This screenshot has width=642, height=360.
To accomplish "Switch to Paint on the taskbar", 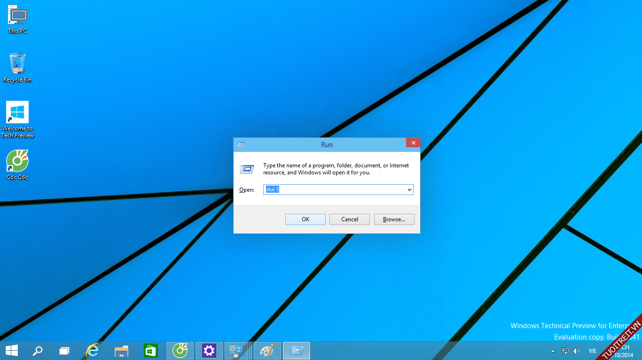I will coord(267,351).
